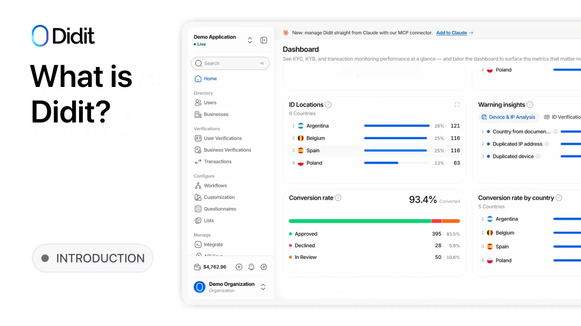The width and height of the screenshot is (581, 326).
Task: Show ID Locations info tooltip icon
Action: tap(328, 105)
